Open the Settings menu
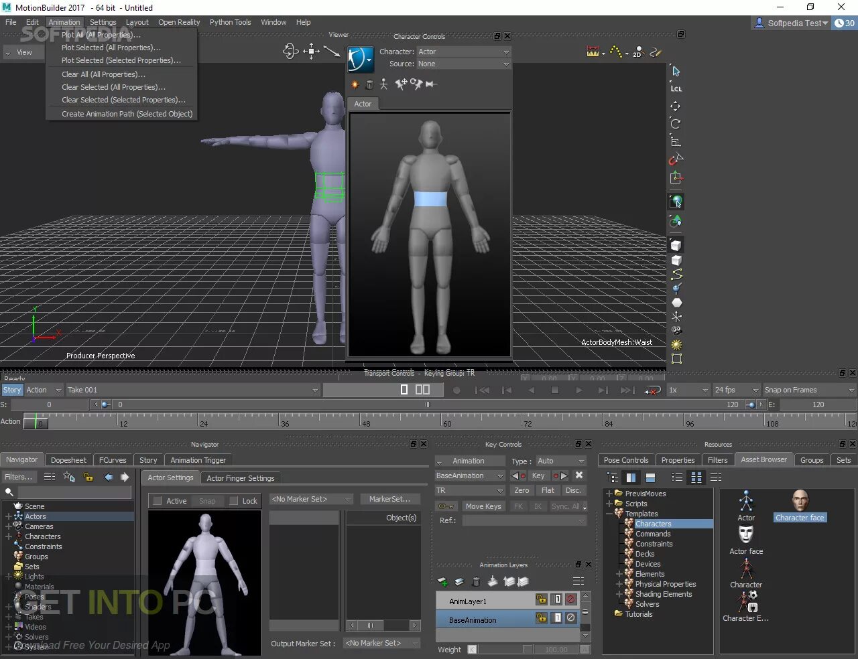 103,22
